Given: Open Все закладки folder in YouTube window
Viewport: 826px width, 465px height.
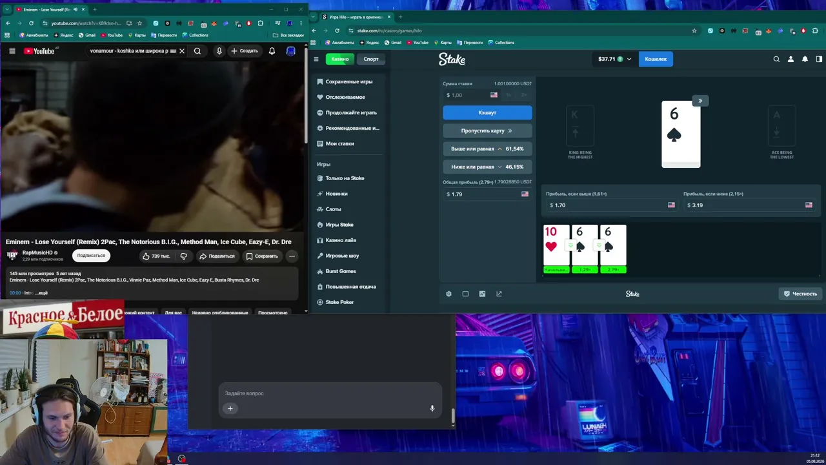Looking at the screenshot, I should (288, 35).
